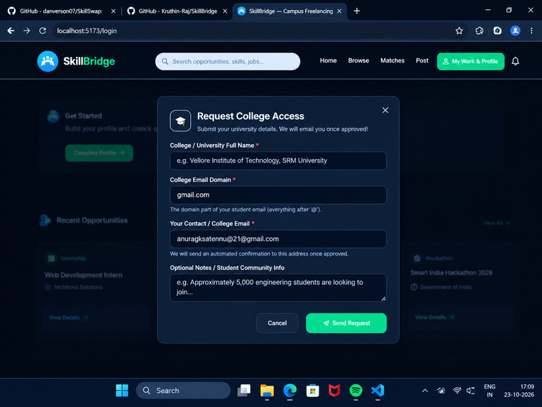Select the SkillBridge Campus Freelancing tab

tap(289, 11)
